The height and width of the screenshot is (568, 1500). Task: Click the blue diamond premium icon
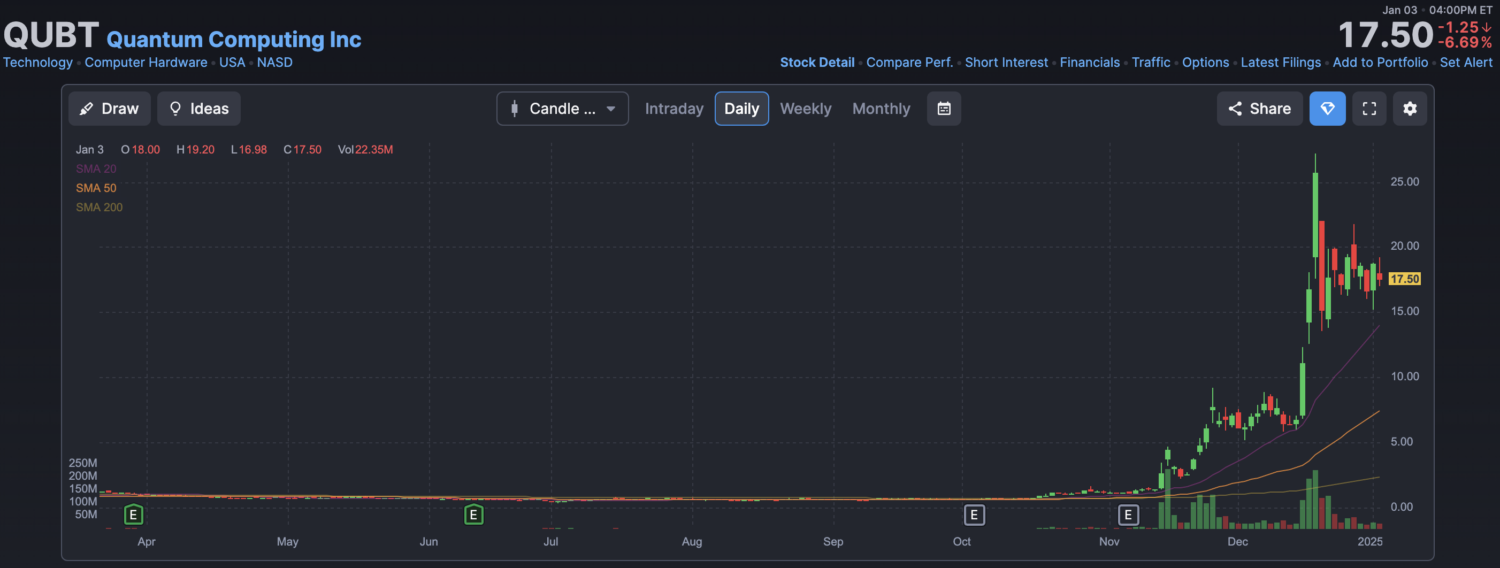(1327, 109)
